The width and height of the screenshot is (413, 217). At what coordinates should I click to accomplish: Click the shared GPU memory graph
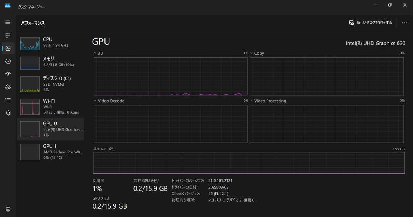249,163
